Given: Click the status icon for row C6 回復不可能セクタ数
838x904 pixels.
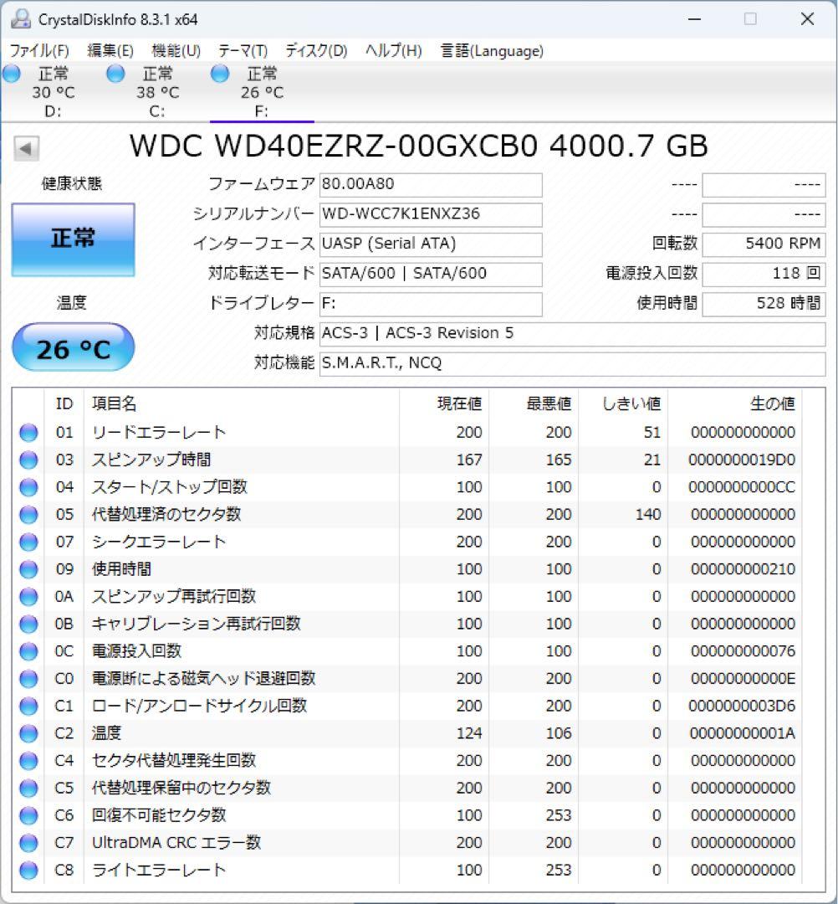Looking at the screenshot, I should [28, 816].
